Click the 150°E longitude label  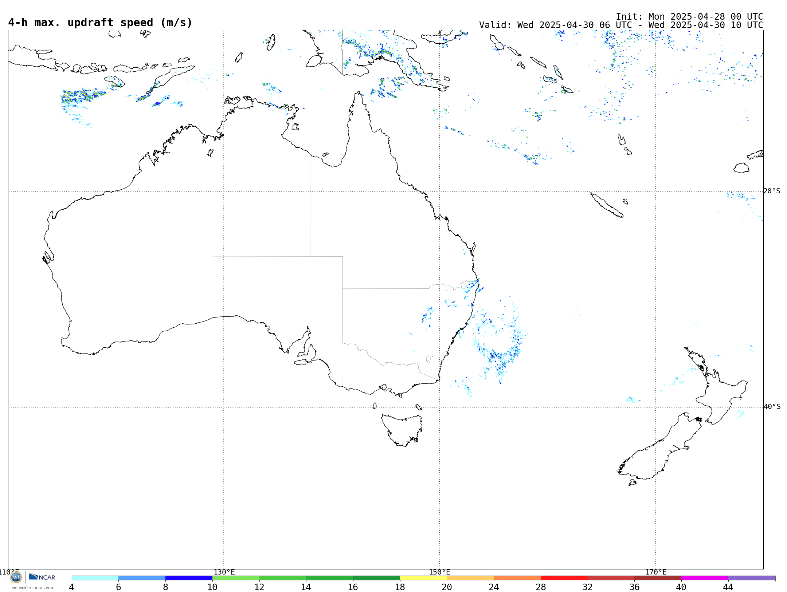(x=439, y=572)
